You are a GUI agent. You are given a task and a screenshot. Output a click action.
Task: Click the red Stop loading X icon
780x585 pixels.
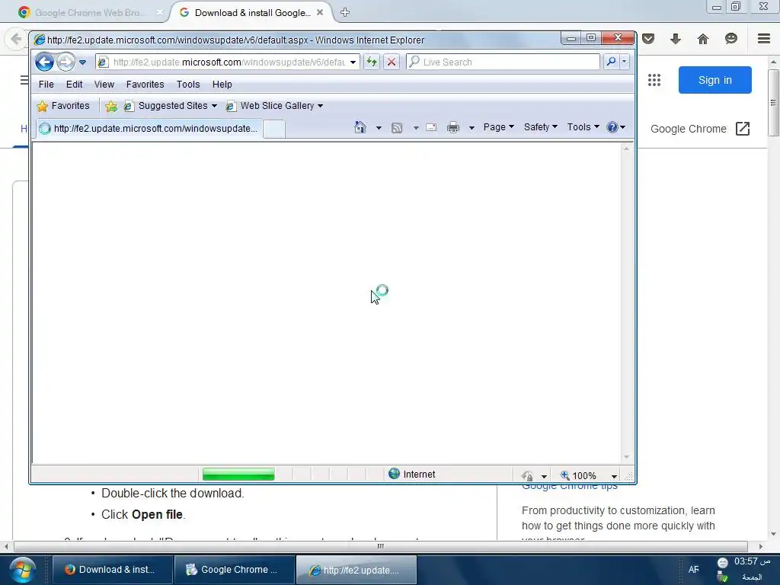click(x=392, y=62)
